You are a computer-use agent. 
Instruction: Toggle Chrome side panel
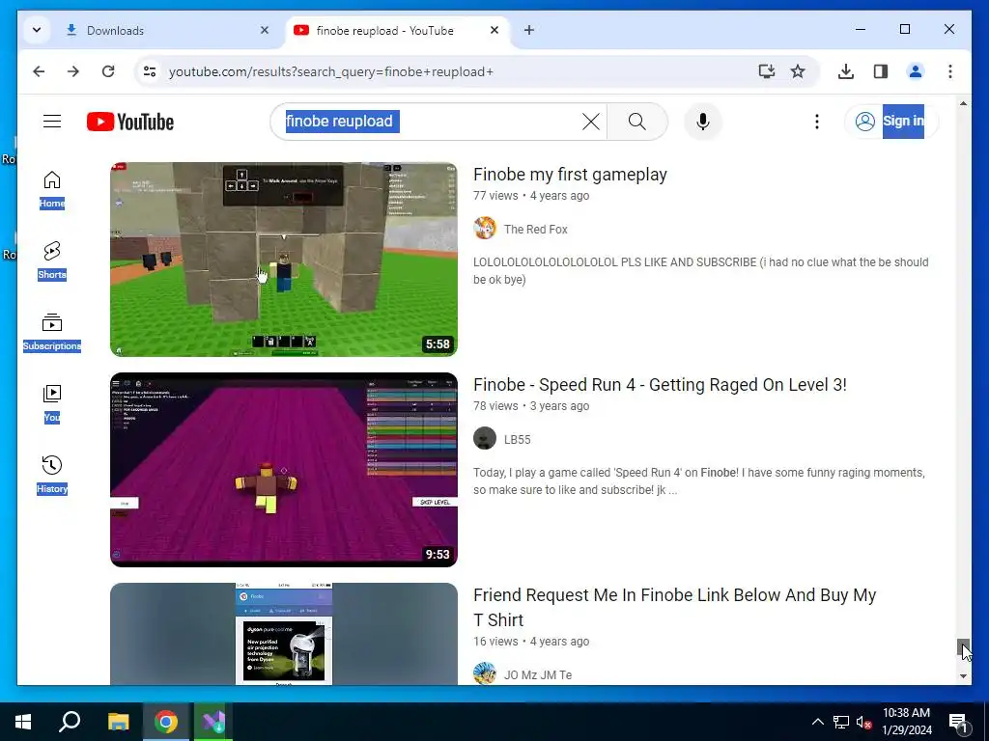tap(881, 71)
